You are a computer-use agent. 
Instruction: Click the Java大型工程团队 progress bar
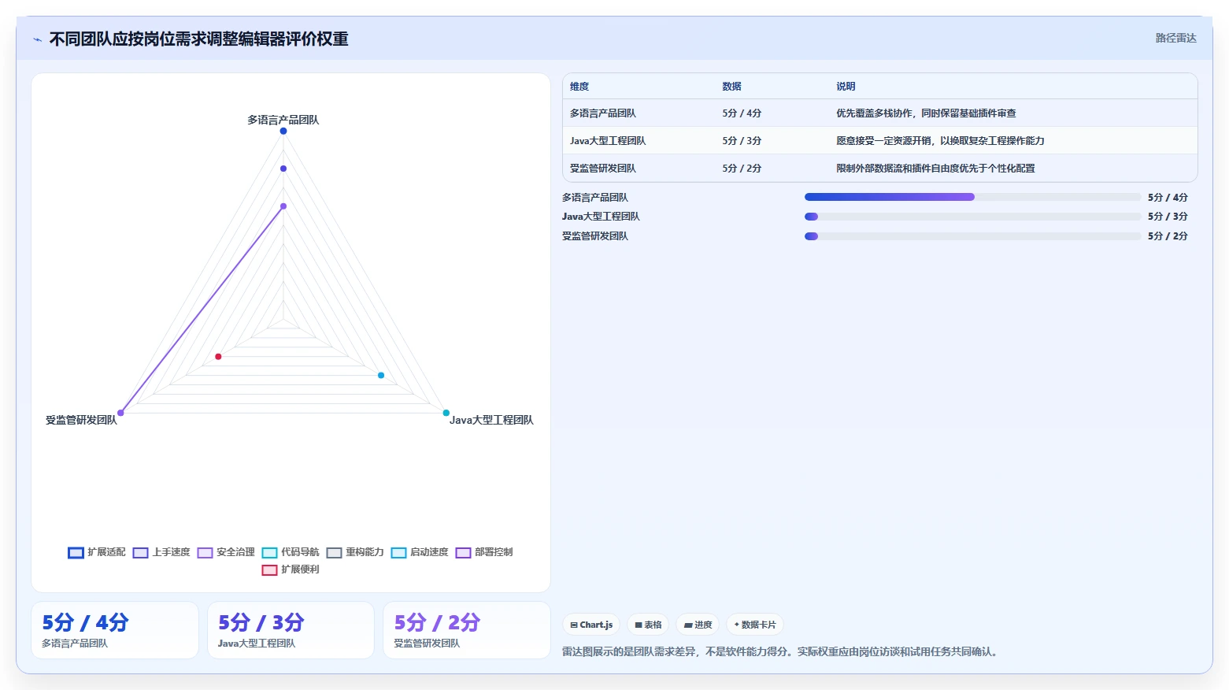[972, 217]
